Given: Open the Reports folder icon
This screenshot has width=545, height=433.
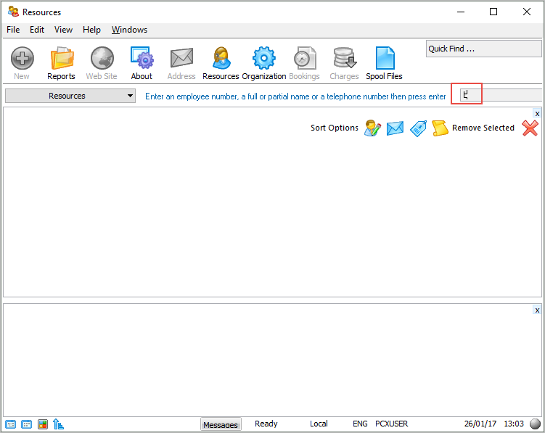Looking at the screenshot, I should [62, 58].
